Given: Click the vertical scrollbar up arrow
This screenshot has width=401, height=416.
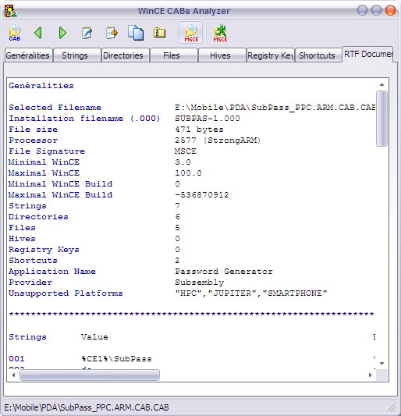Looking at the screenshot, I should click(382, 84).
